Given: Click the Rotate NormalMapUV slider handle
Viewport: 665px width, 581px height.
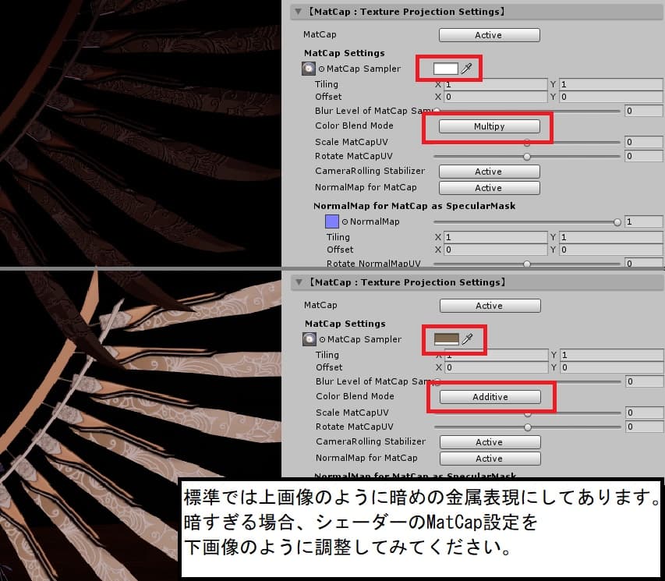Looking at the screenshot, I should coord(527,264).
